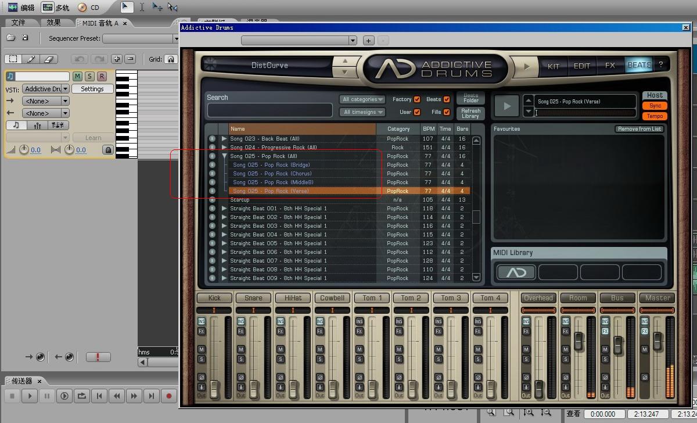Viewport: 697px width, 423px height.
Task: Click the AD logo in MIDI Library
Action: tap(516, 272)
